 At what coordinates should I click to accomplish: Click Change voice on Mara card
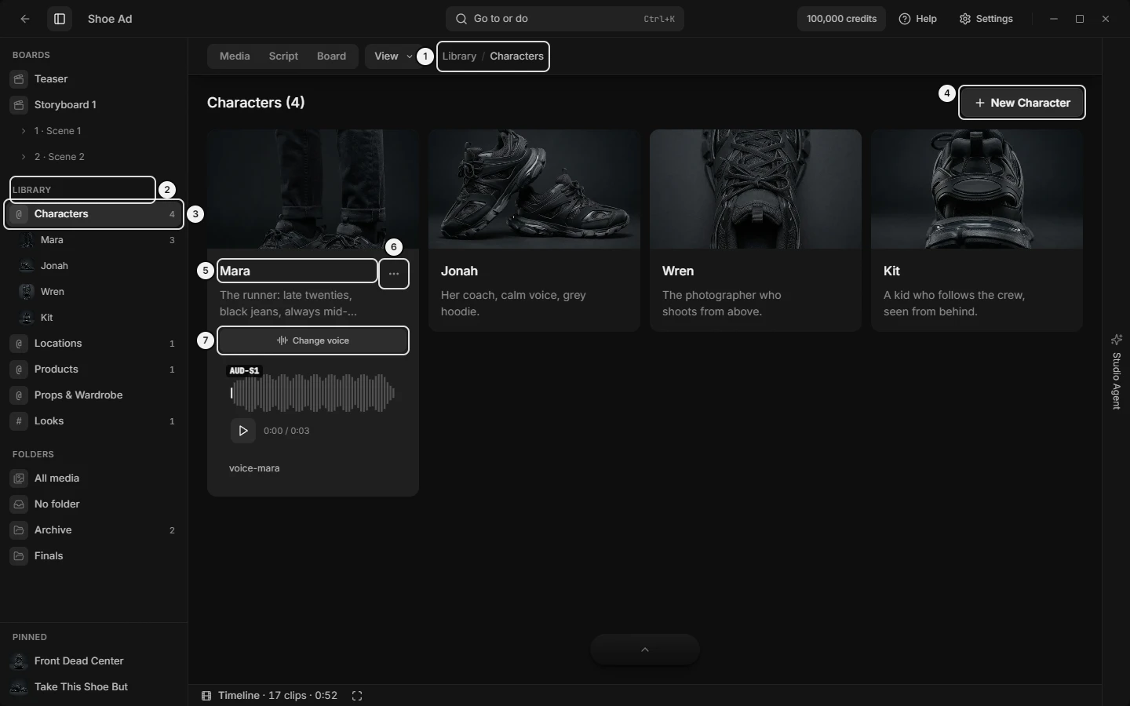click(313, 340)
